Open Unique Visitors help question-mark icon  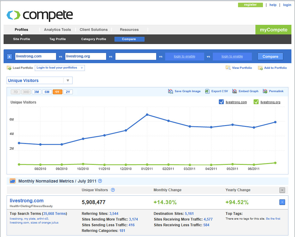[113, 190]
